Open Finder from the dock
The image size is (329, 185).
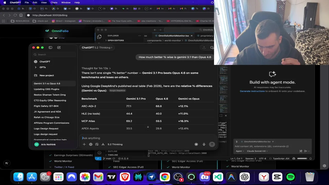[19, 177]
